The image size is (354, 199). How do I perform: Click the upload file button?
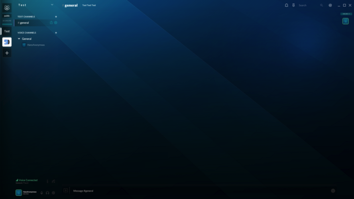tap(66, 191)
